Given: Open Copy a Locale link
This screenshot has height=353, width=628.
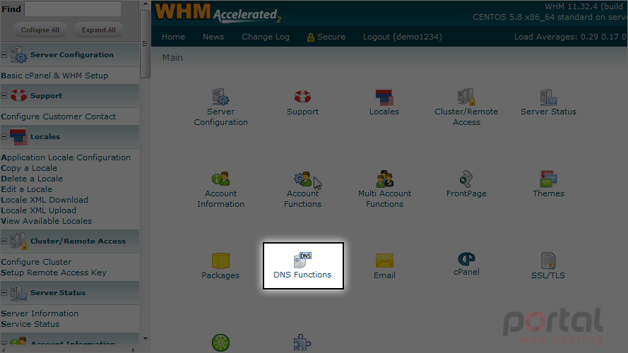Looking at the screenshot, I should point(29,168).
